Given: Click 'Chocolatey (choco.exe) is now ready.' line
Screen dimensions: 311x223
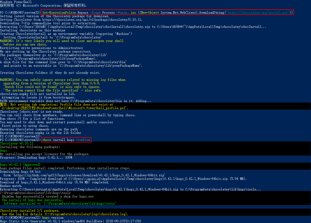Looking at the screenshot, I should 32,111.
